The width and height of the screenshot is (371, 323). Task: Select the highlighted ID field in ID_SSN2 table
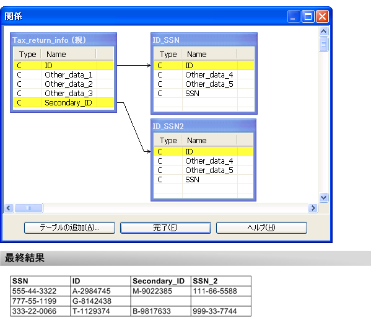(x=203, y=151)
